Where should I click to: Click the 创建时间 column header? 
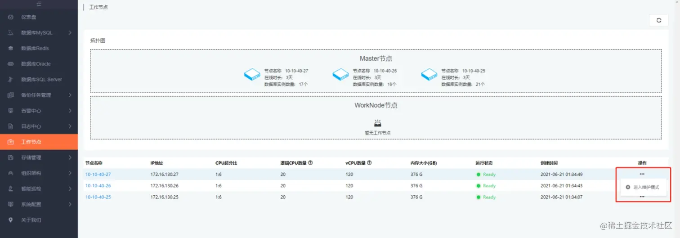[x=549, y=163]
